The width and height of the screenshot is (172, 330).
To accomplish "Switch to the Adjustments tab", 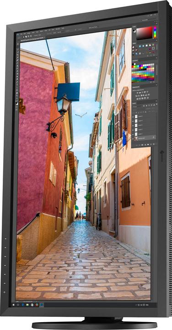I will tap(136, 87).
